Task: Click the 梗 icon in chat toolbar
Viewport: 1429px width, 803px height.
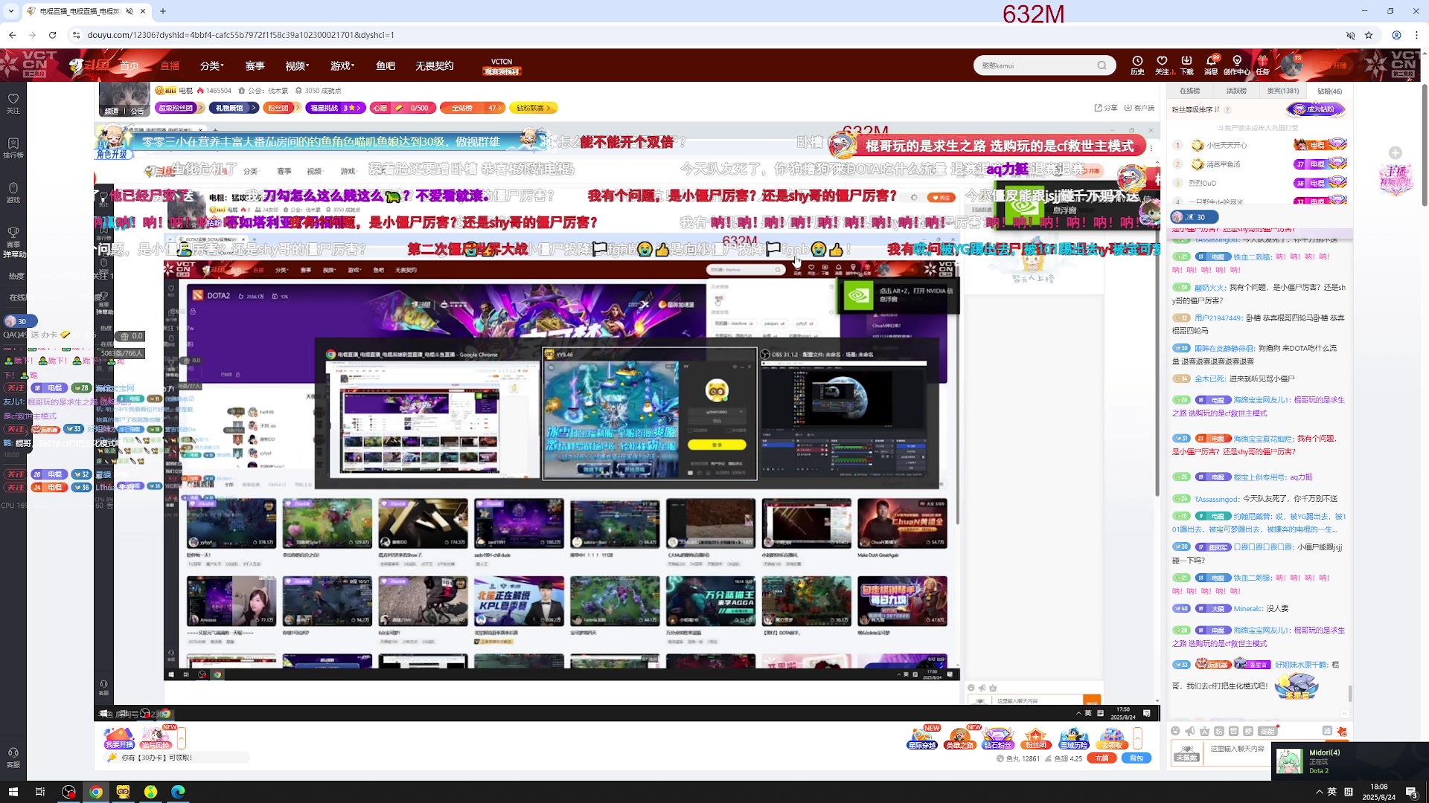Action: (x=1248, y=731)
